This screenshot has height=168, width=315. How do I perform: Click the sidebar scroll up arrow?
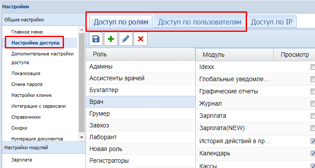coord(81,30)
